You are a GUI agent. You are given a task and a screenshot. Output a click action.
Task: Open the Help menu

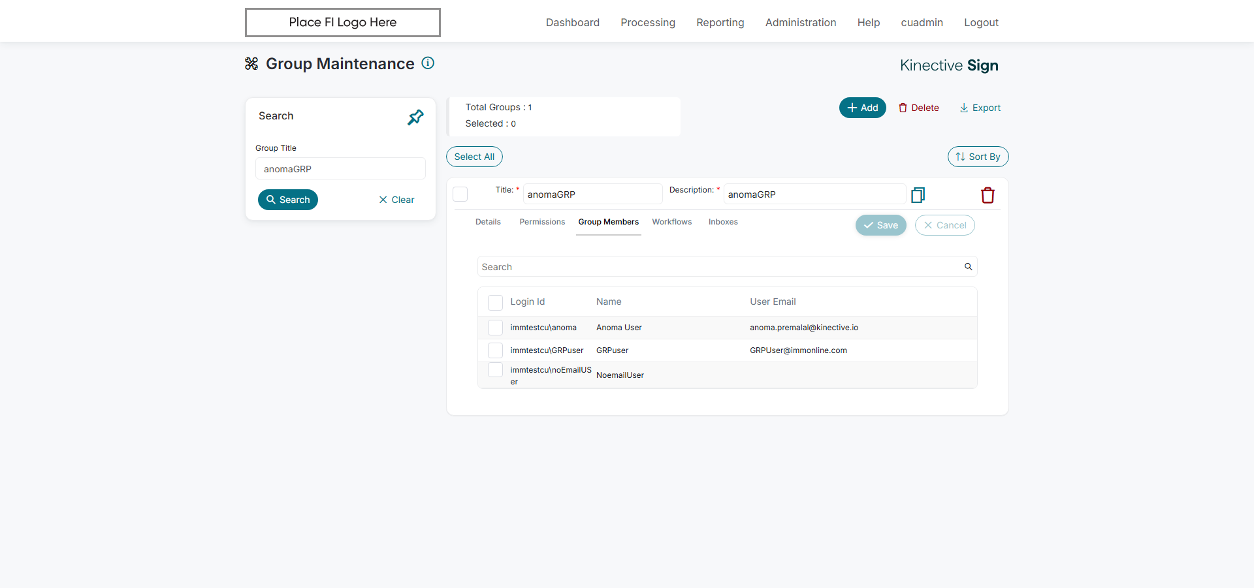(869, 22)
